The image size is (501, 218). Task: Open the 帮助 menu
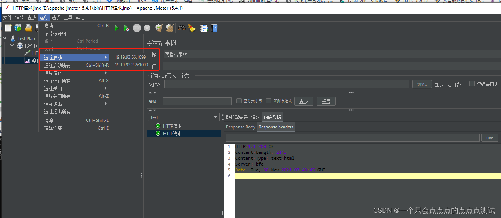click(x=80, y=18)
